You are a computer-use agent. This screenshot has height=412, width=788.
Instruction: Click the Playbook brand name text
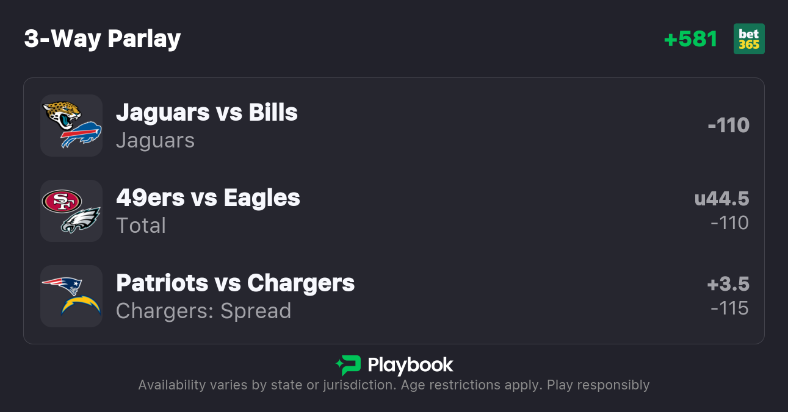[x=410, y=365]
